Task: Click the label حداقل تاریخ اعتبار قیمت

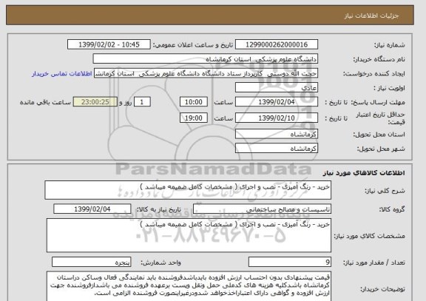Action: pyautogui.click(x=380, y=118)
